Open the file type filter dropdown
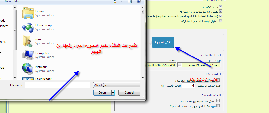 coord(116,85)
